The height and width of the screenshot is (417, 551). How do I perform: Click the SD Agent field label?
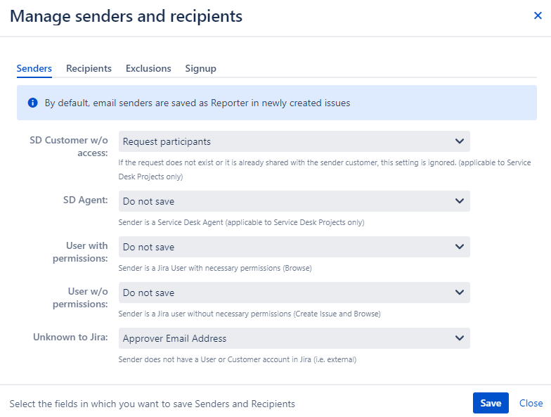(x=86, y=200)
